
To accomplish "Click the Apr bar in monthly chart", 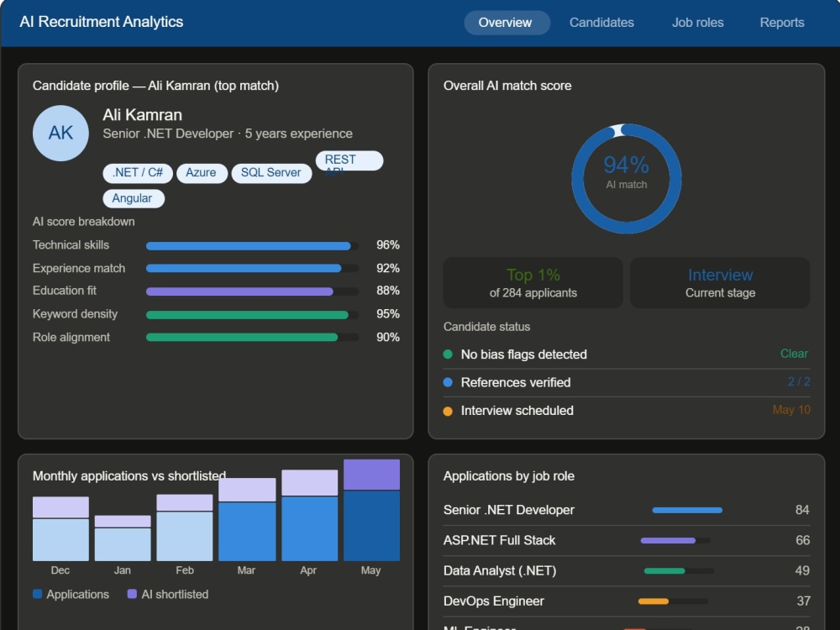I will point(310,516).
